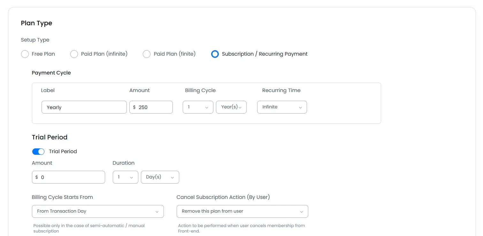Open the Day(s) trial duration dropdown

tap(160, 177)
